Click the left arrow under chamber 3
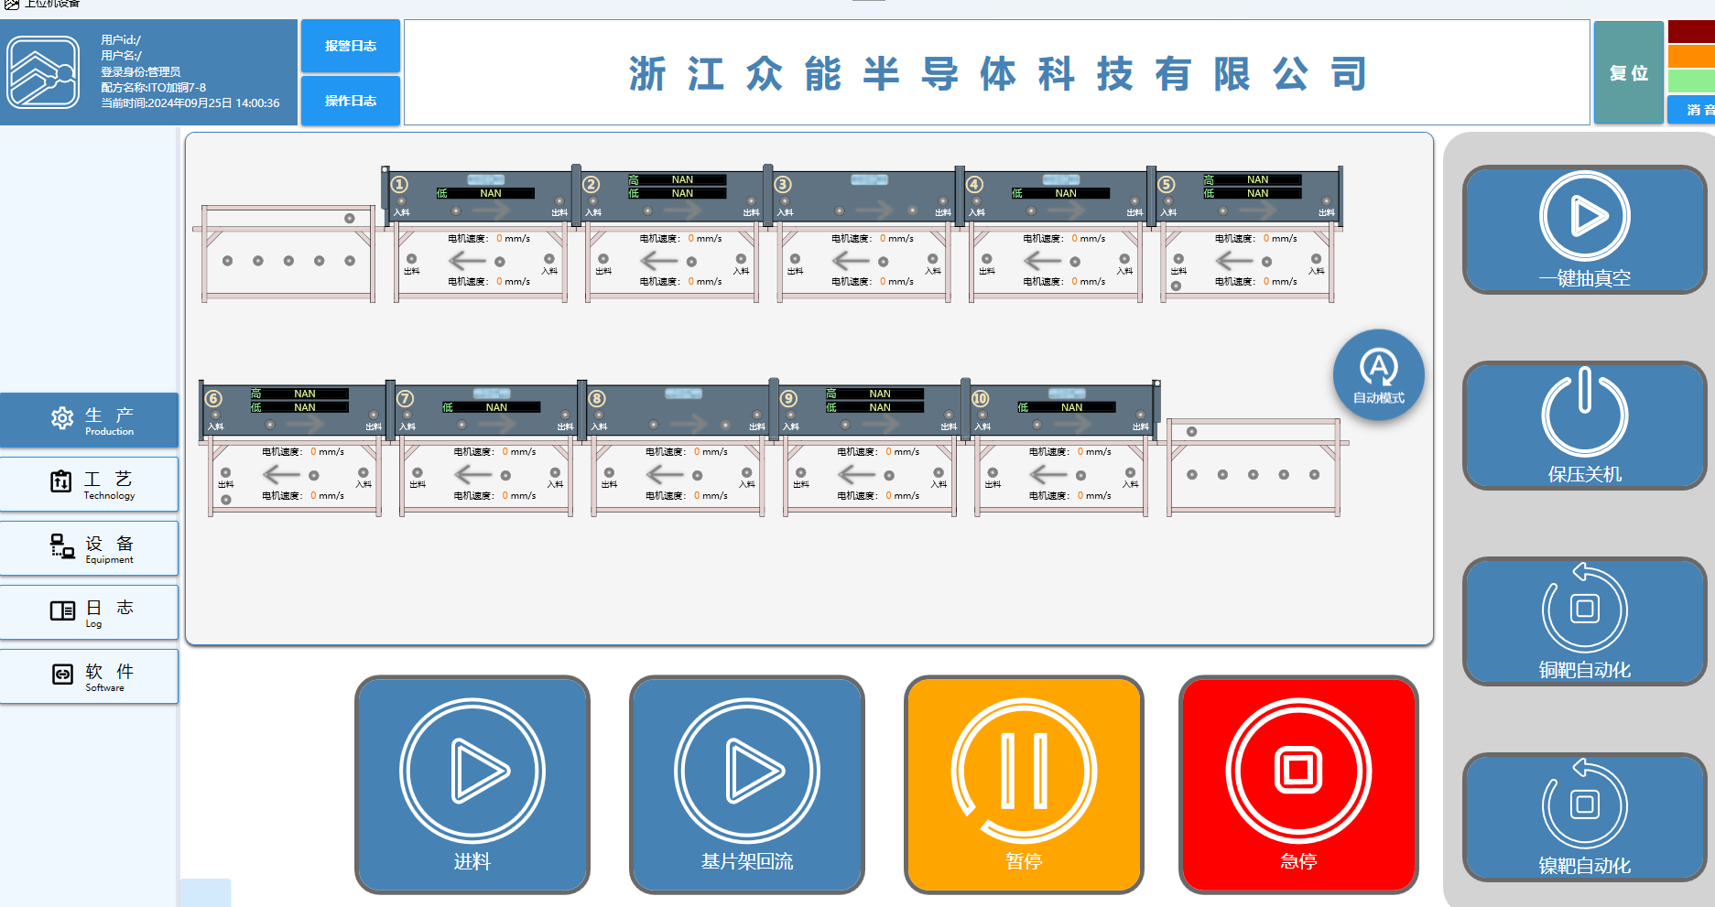Screen dimensions: 1715x907 click(852, 261)
